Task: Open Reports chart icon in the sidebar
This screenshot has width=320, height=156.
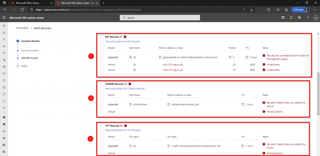Action: 4,101
